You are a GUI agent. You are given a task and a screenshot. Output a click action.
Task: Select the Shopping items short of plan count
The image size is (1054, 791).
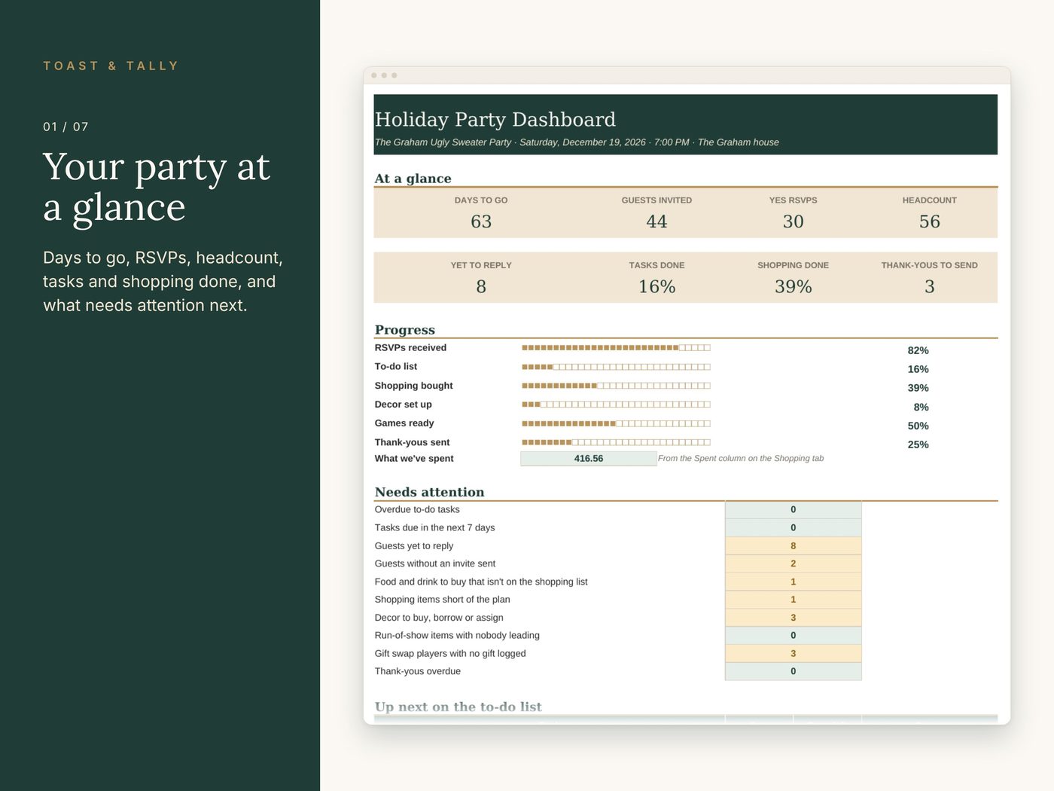click(x=793, y=600)
